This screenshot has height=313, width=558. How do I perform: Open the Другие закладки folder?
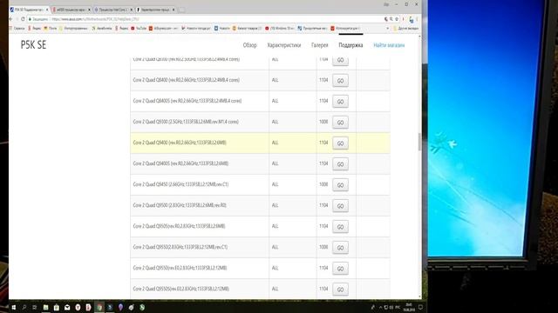[405, 28]
